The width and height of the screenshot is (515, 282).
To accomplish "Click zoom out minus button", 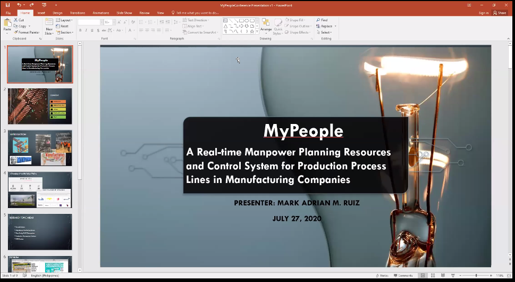I will (460, 276).
